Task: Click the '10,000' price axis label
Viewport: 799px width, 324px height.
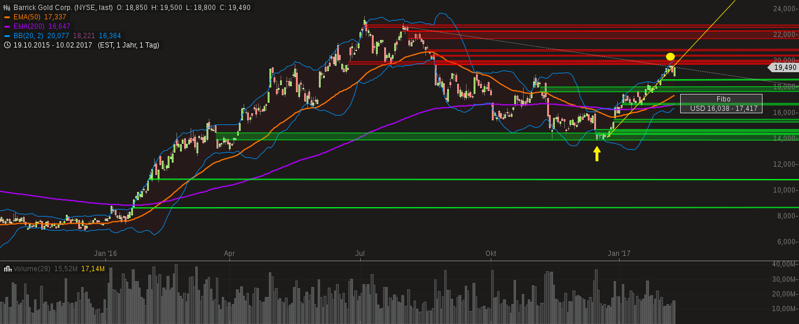Action: pos(784,190)
